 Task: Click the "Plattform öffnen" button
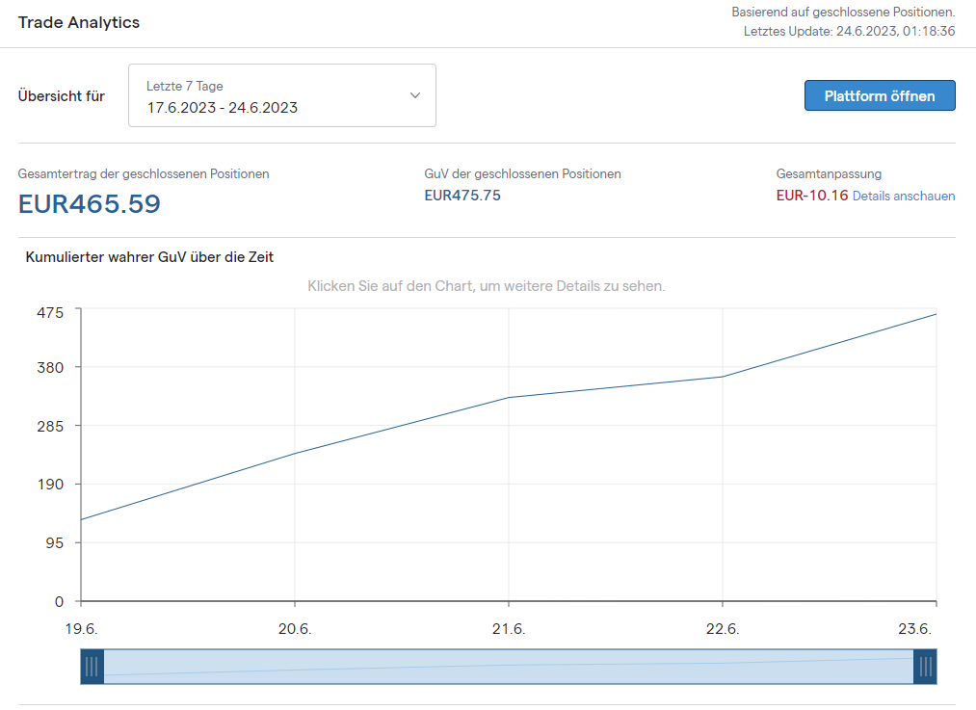(x=880, y=96)
